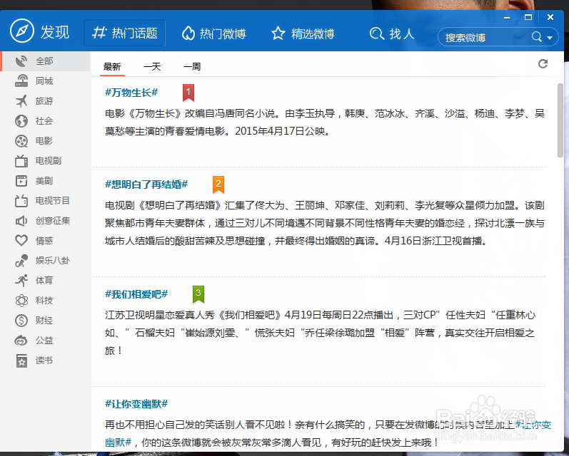The image size is (569, 456).
Task: Click the vertical scrollbar thumb
Action: (x=560, y=120)
